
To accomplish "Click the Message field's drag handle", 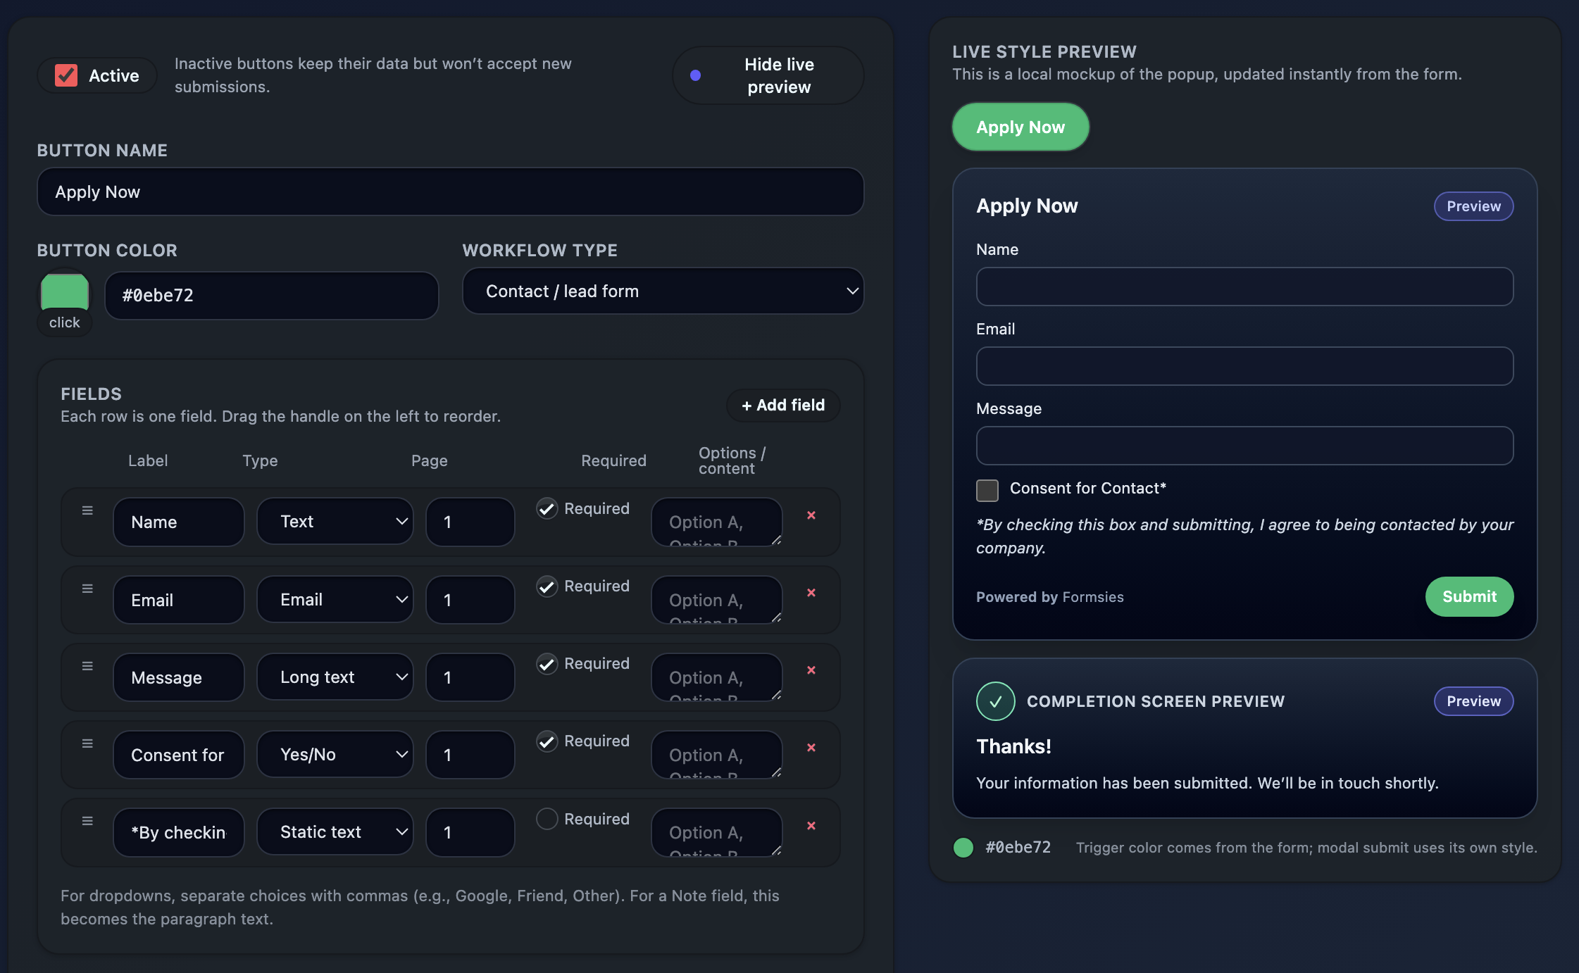I will (x=87, y=665).
